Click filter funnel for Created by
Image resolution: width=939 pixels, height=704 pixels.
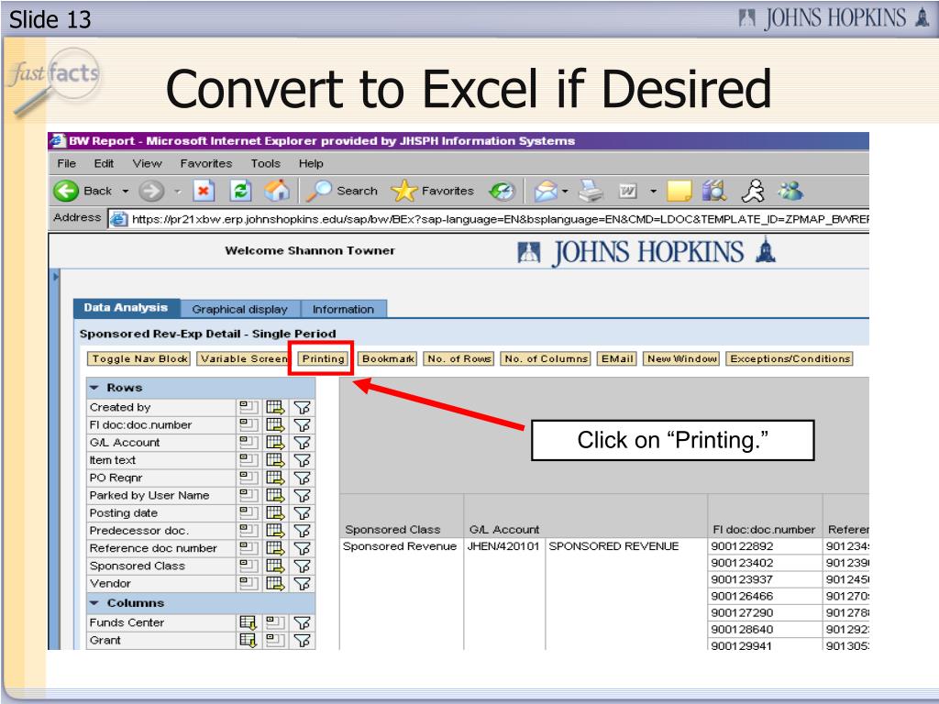(x=303, y=408)
